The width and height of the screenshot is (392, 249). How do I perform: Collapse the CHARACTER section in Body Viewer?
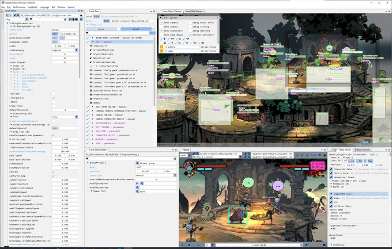pos(331,194)
